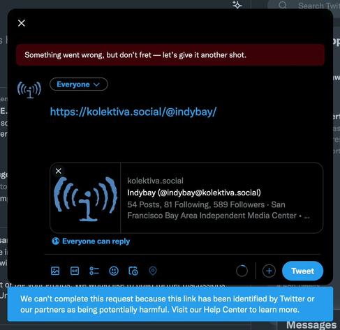Close the tweet compose dialog

tap(22, 23)
